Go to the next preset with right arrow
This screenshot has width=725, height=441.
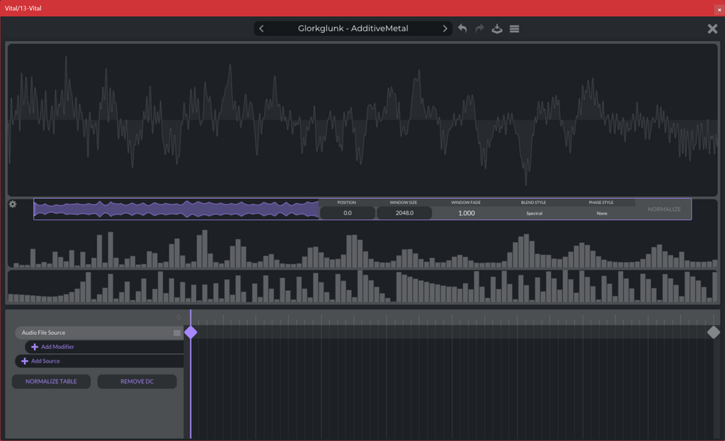445,28
